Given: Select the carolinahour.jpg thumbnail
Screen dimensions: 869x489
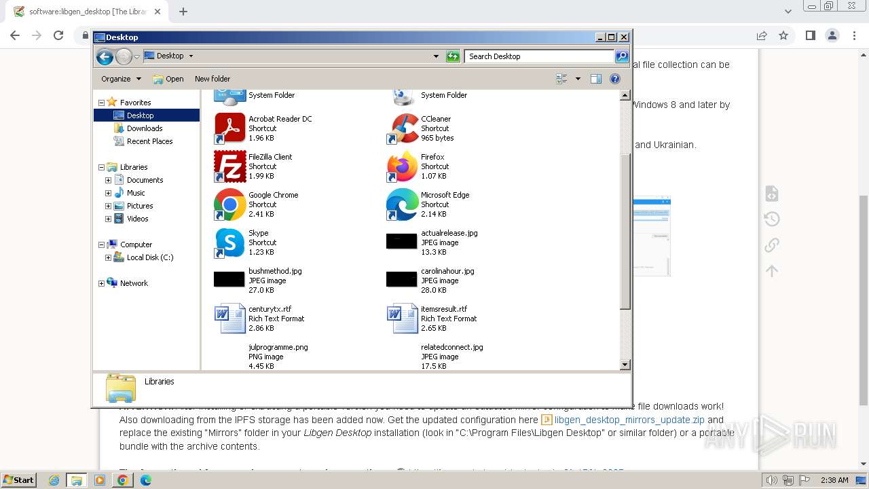Looking at the screenshot, I should pos(401,279).
